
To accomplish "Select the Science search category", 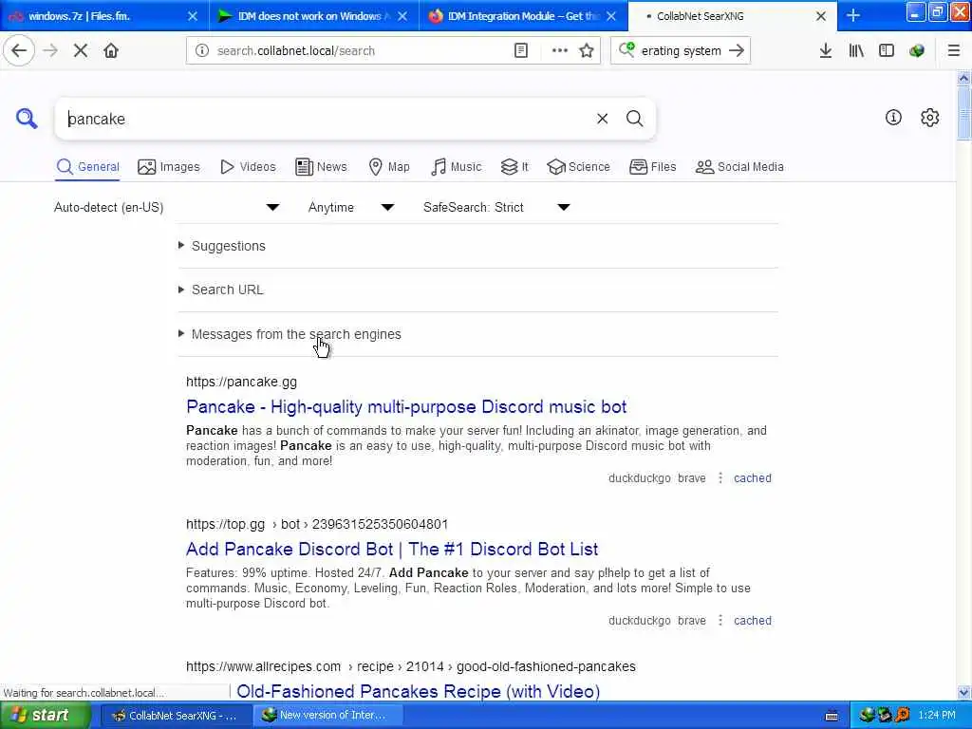I will 578,167.
